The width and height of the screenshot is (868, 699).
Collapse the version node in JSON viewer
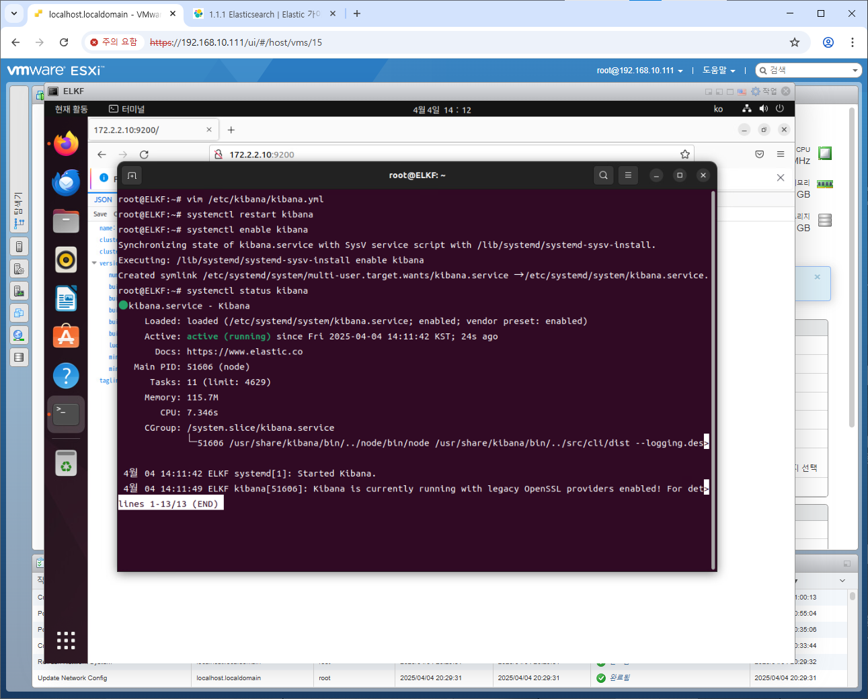tap(94, 263)
